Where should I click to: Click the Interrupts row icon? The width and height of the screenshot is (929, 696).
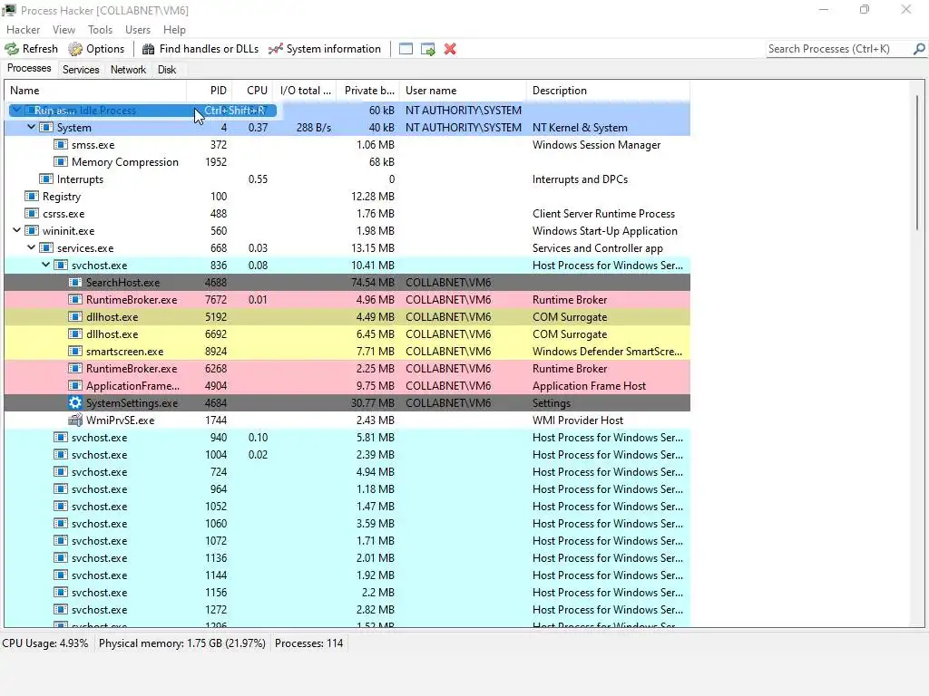(x=45, y=179)
